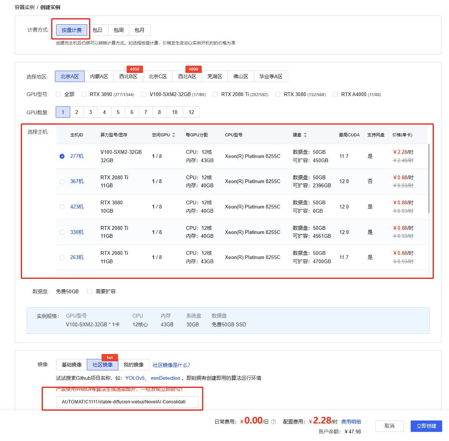Click the host list vertical scrollbar
This screenshot has height=441, width=449.
click(429, 179)
